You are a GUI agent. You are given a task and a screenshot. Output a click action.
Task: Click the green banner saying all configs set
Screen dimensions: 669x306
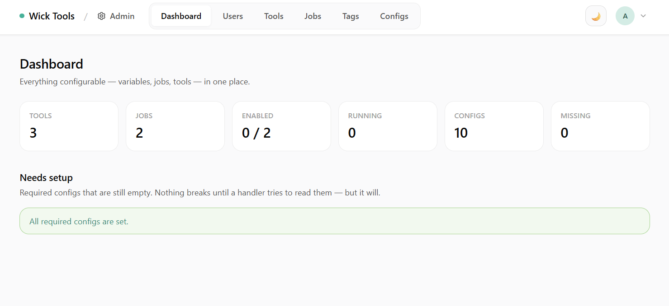coord(334,221)
